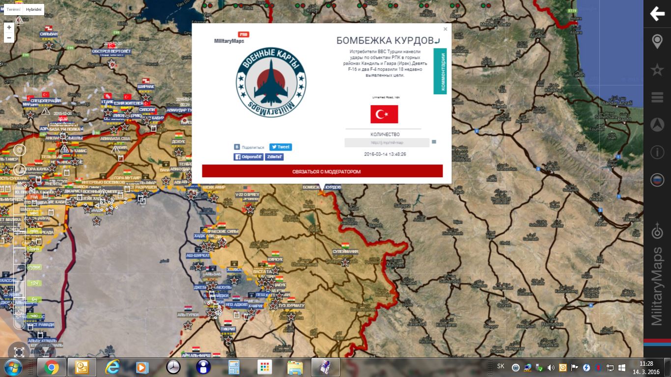Share via VK Поделиться button
671x377 pixels.
point(250,147)
